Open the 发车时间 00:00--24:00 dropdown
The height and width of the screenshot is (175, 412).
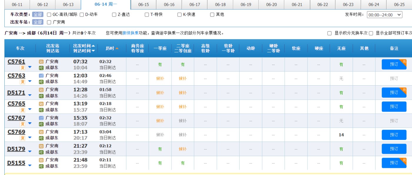384,15
